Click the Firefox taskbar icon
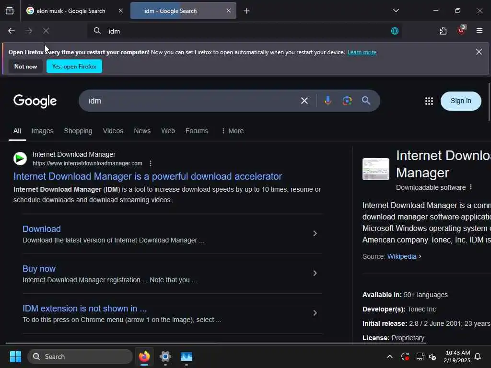The image size is (491, 368). [144, 356]
